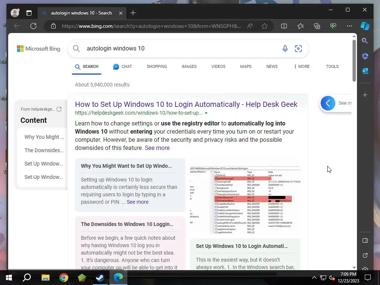Switch to the MAPS tab
This screenshot has height=285, width=380.
coord(246,66)
